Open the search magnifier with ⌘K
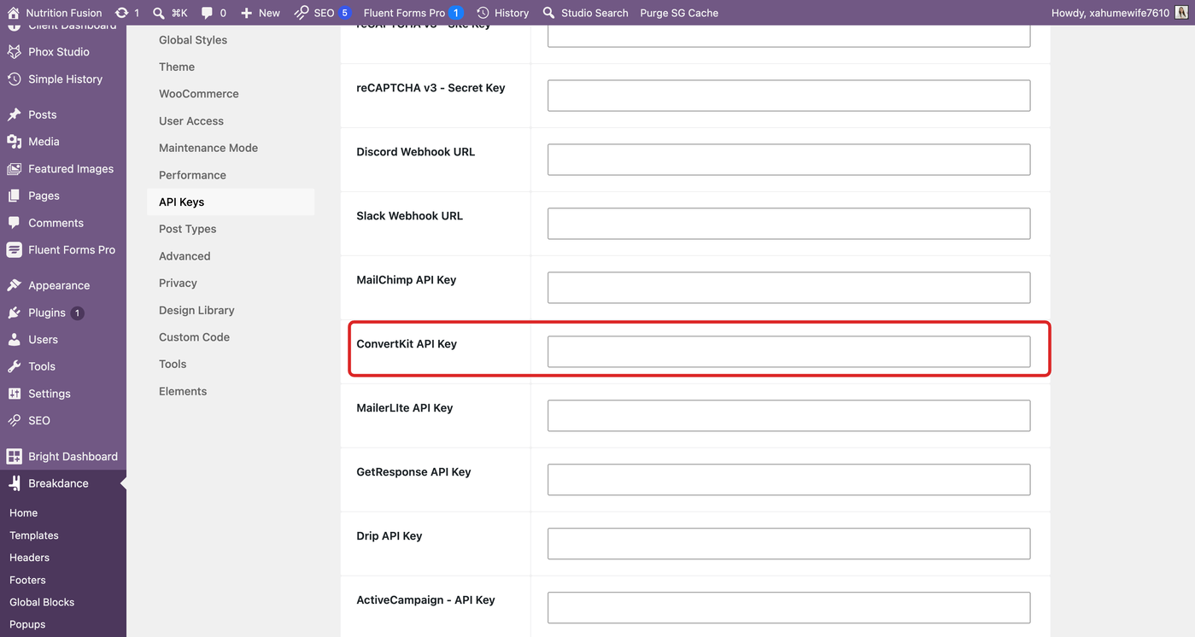This screenshot has width=1195, height=637. click(159, 13)
